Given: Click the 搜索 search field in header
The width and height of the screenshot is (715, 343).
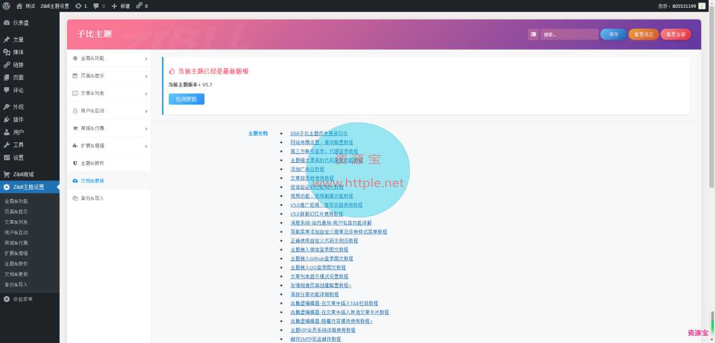Looking at the screenshot, I should [x=569, y=35].
